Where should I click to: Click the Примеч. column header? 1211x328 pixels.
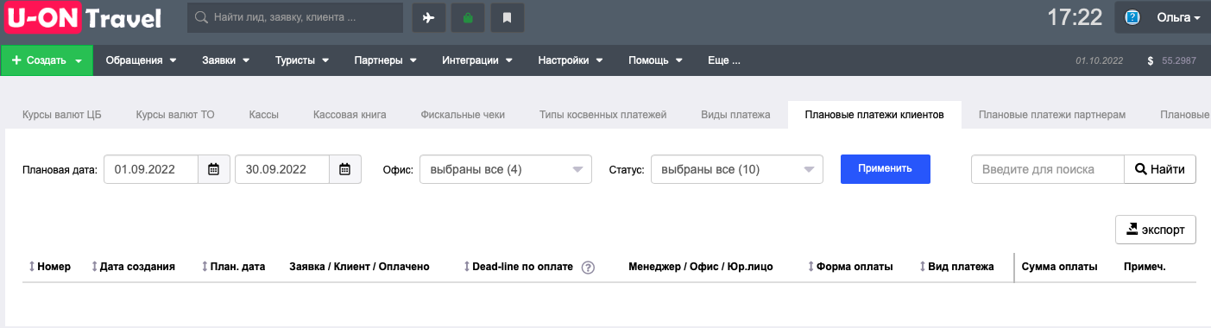pos(1145,267)
